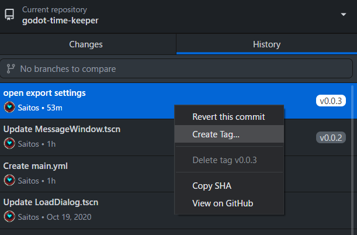The image size is (357, 235).
Task: Select the Create main.yml commit
Action: 87,174
